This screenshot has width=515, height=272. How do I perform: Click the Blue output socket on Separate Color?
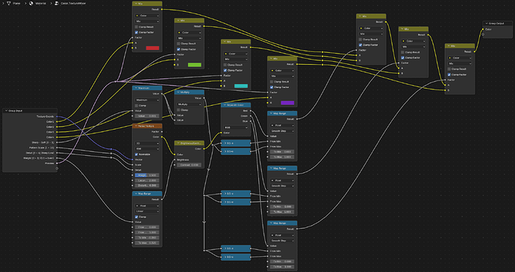(x=251, y=121)
